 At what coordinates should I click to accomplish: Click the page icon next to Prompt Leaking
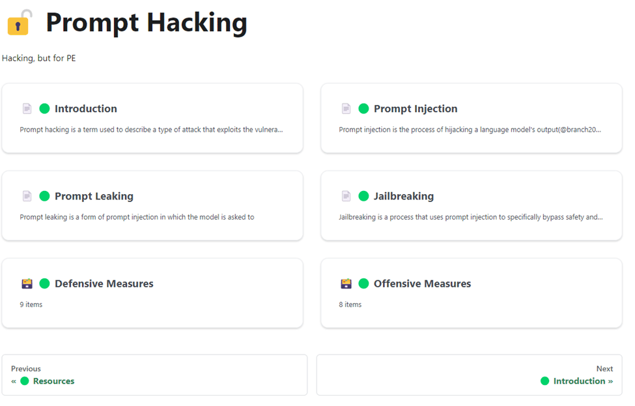point(27,196)
